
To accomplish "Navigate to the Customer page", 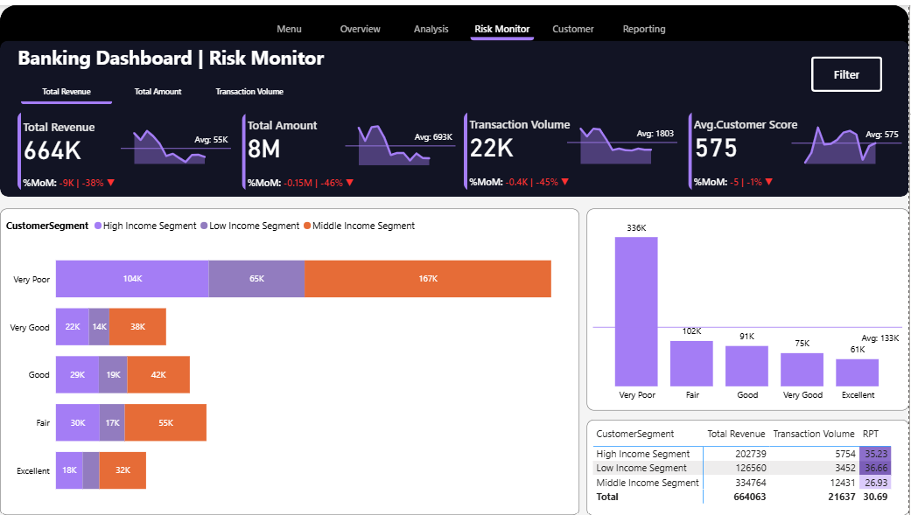I will point(573,29).
